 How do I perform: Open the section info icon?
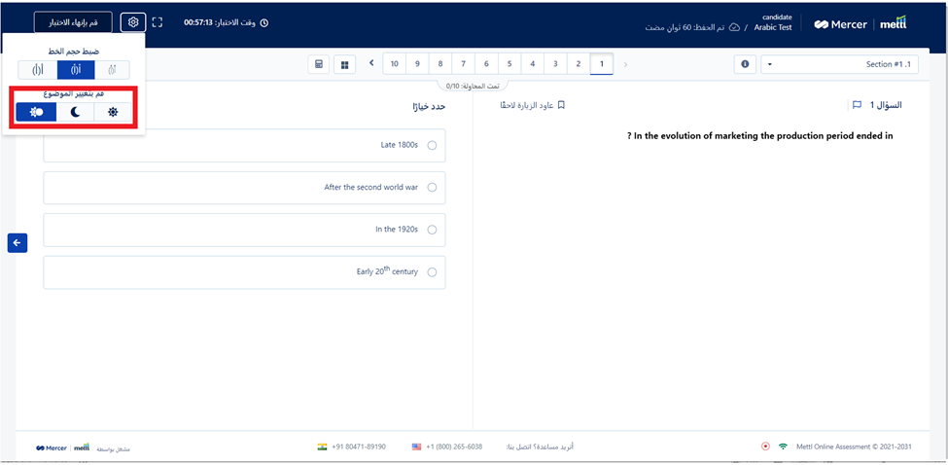pos(745,64)
